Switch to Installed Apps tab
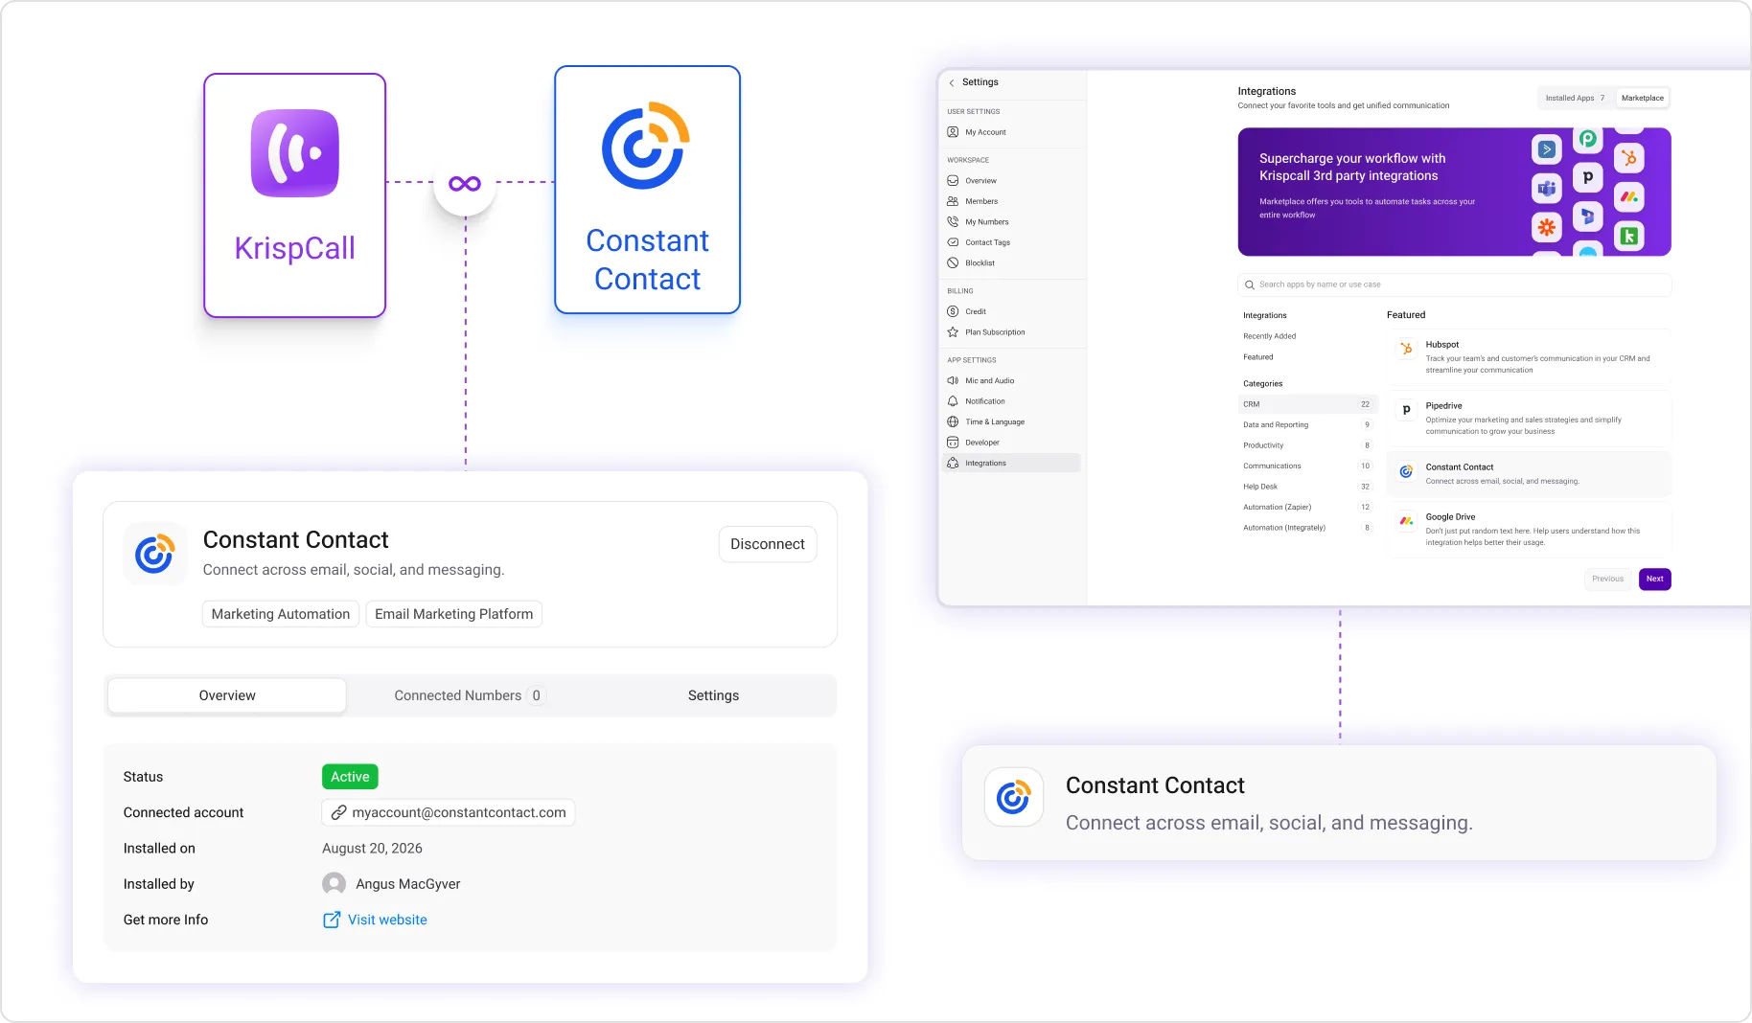 (x=1576, y=98)
